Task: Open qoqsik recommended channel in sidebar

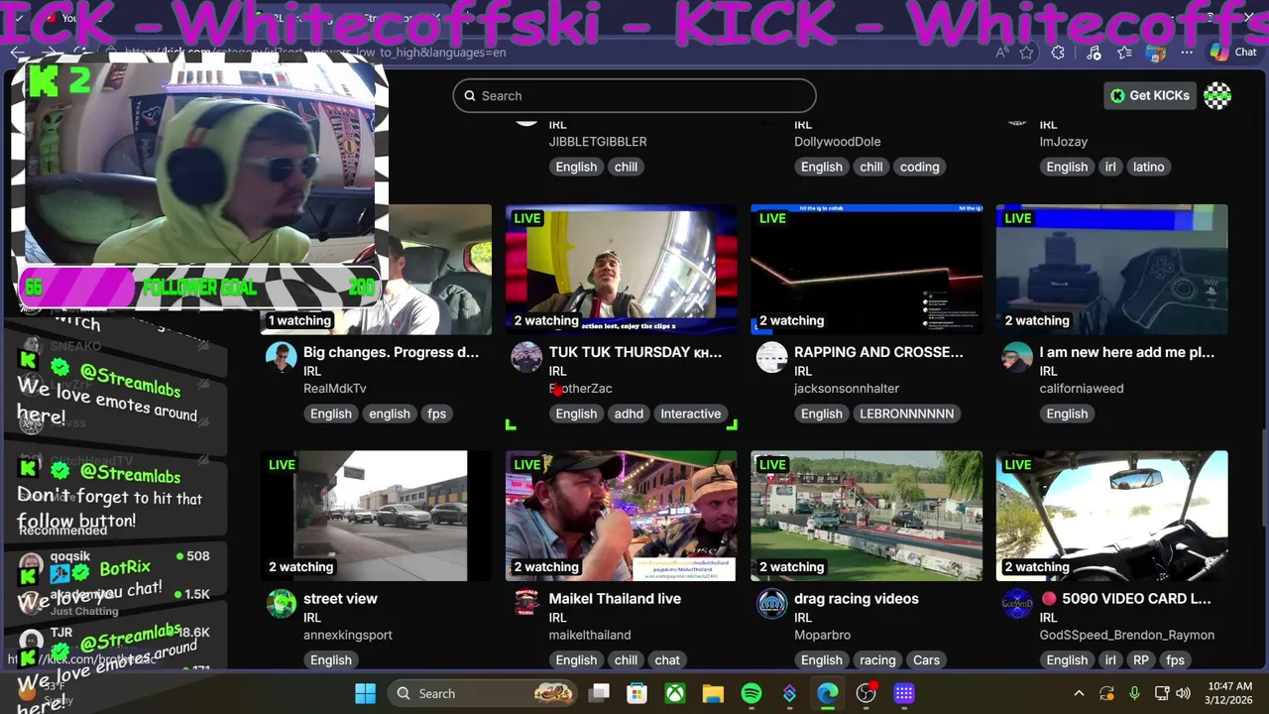Action: [x=114, y=562]
